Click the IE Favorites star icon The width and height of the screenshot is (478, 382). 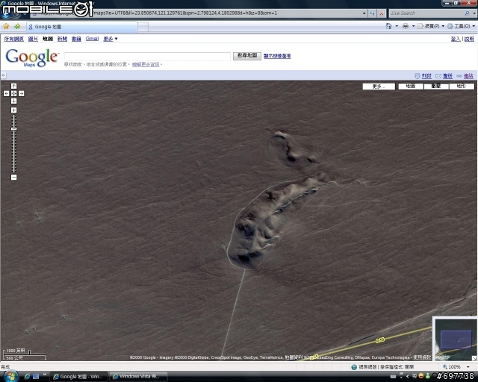6,27
